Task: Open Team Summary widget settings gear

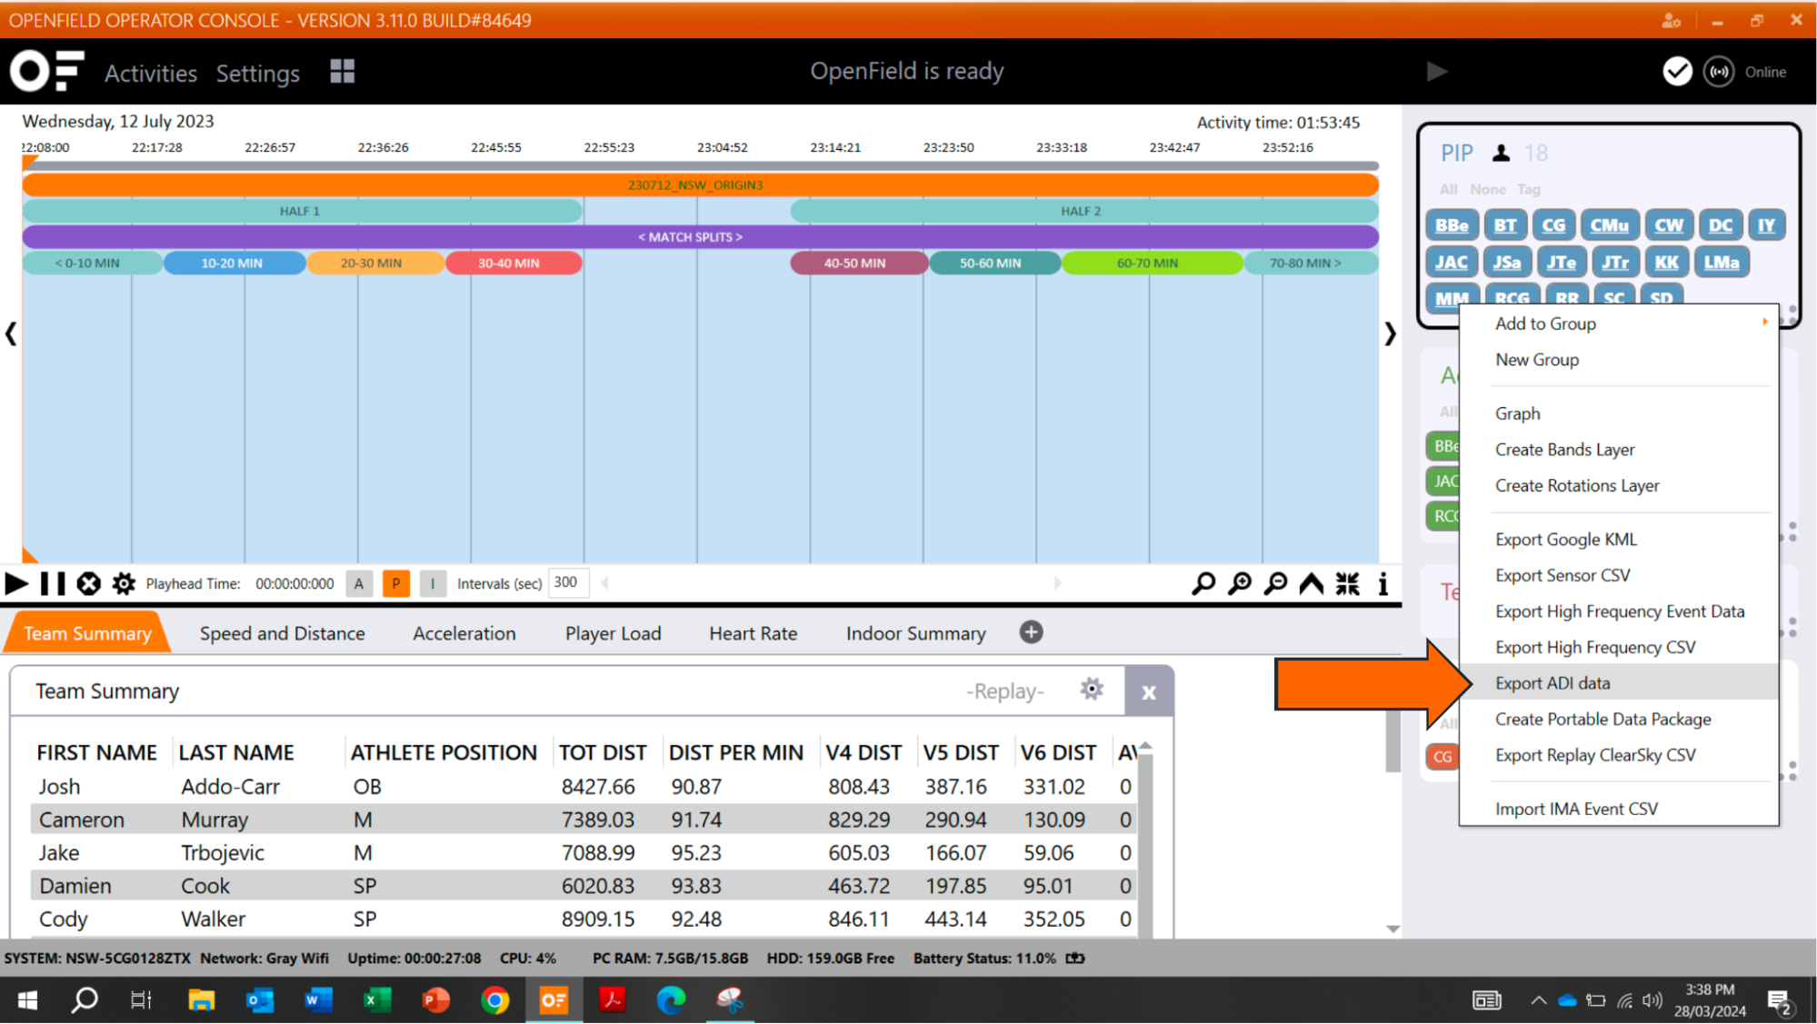Action: coord(1092,690)
